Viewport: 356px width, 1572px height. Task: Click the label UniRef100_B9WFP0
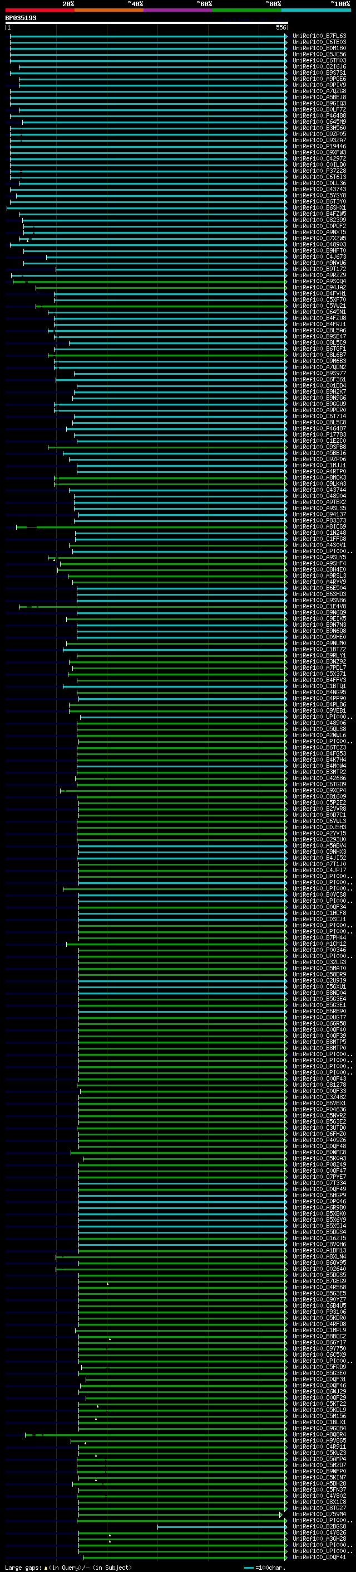tap(319, 1471)
